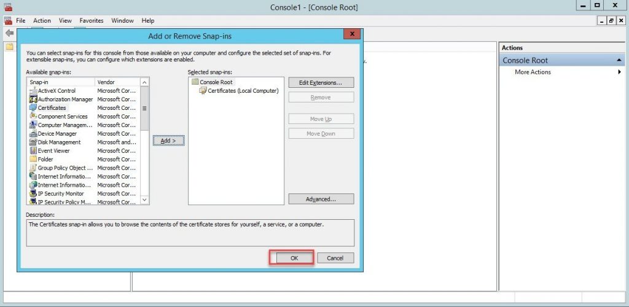Click the Advanced button
This screenshot has width=629, height=307.
coord(321,199)
